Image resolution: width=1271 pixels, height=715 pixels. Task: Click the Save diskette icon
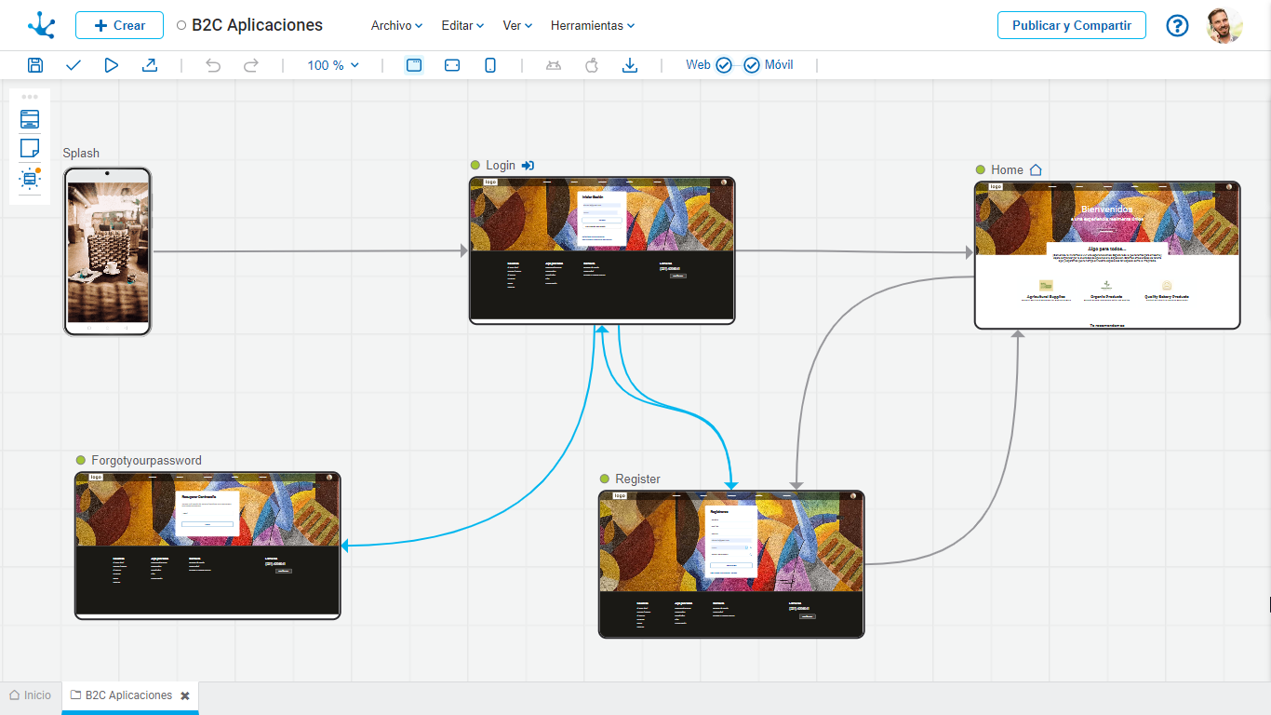[x=35, y=65]
